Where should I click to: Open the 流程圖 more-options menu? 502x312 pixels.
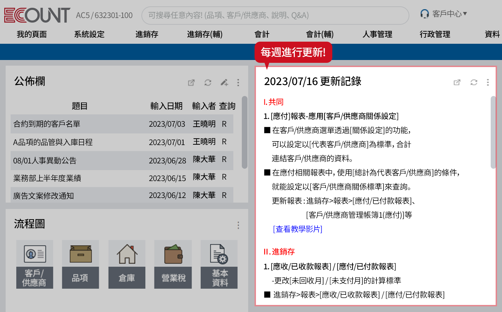point(238,225)
